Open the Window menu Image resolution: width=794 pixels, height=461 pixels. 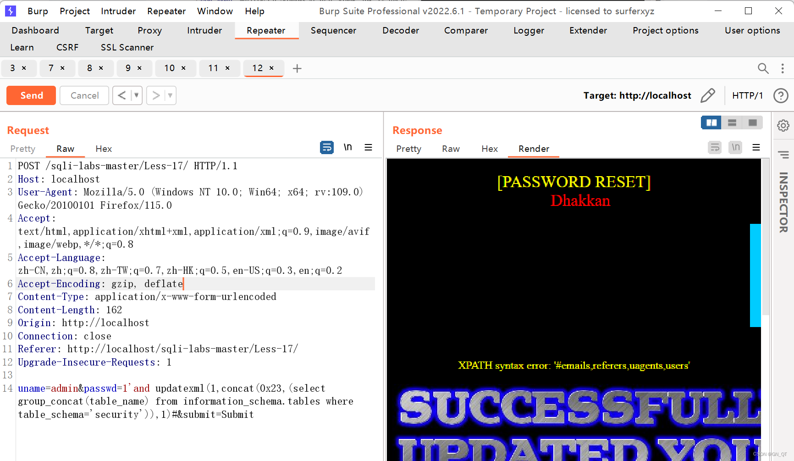[215, 11]
